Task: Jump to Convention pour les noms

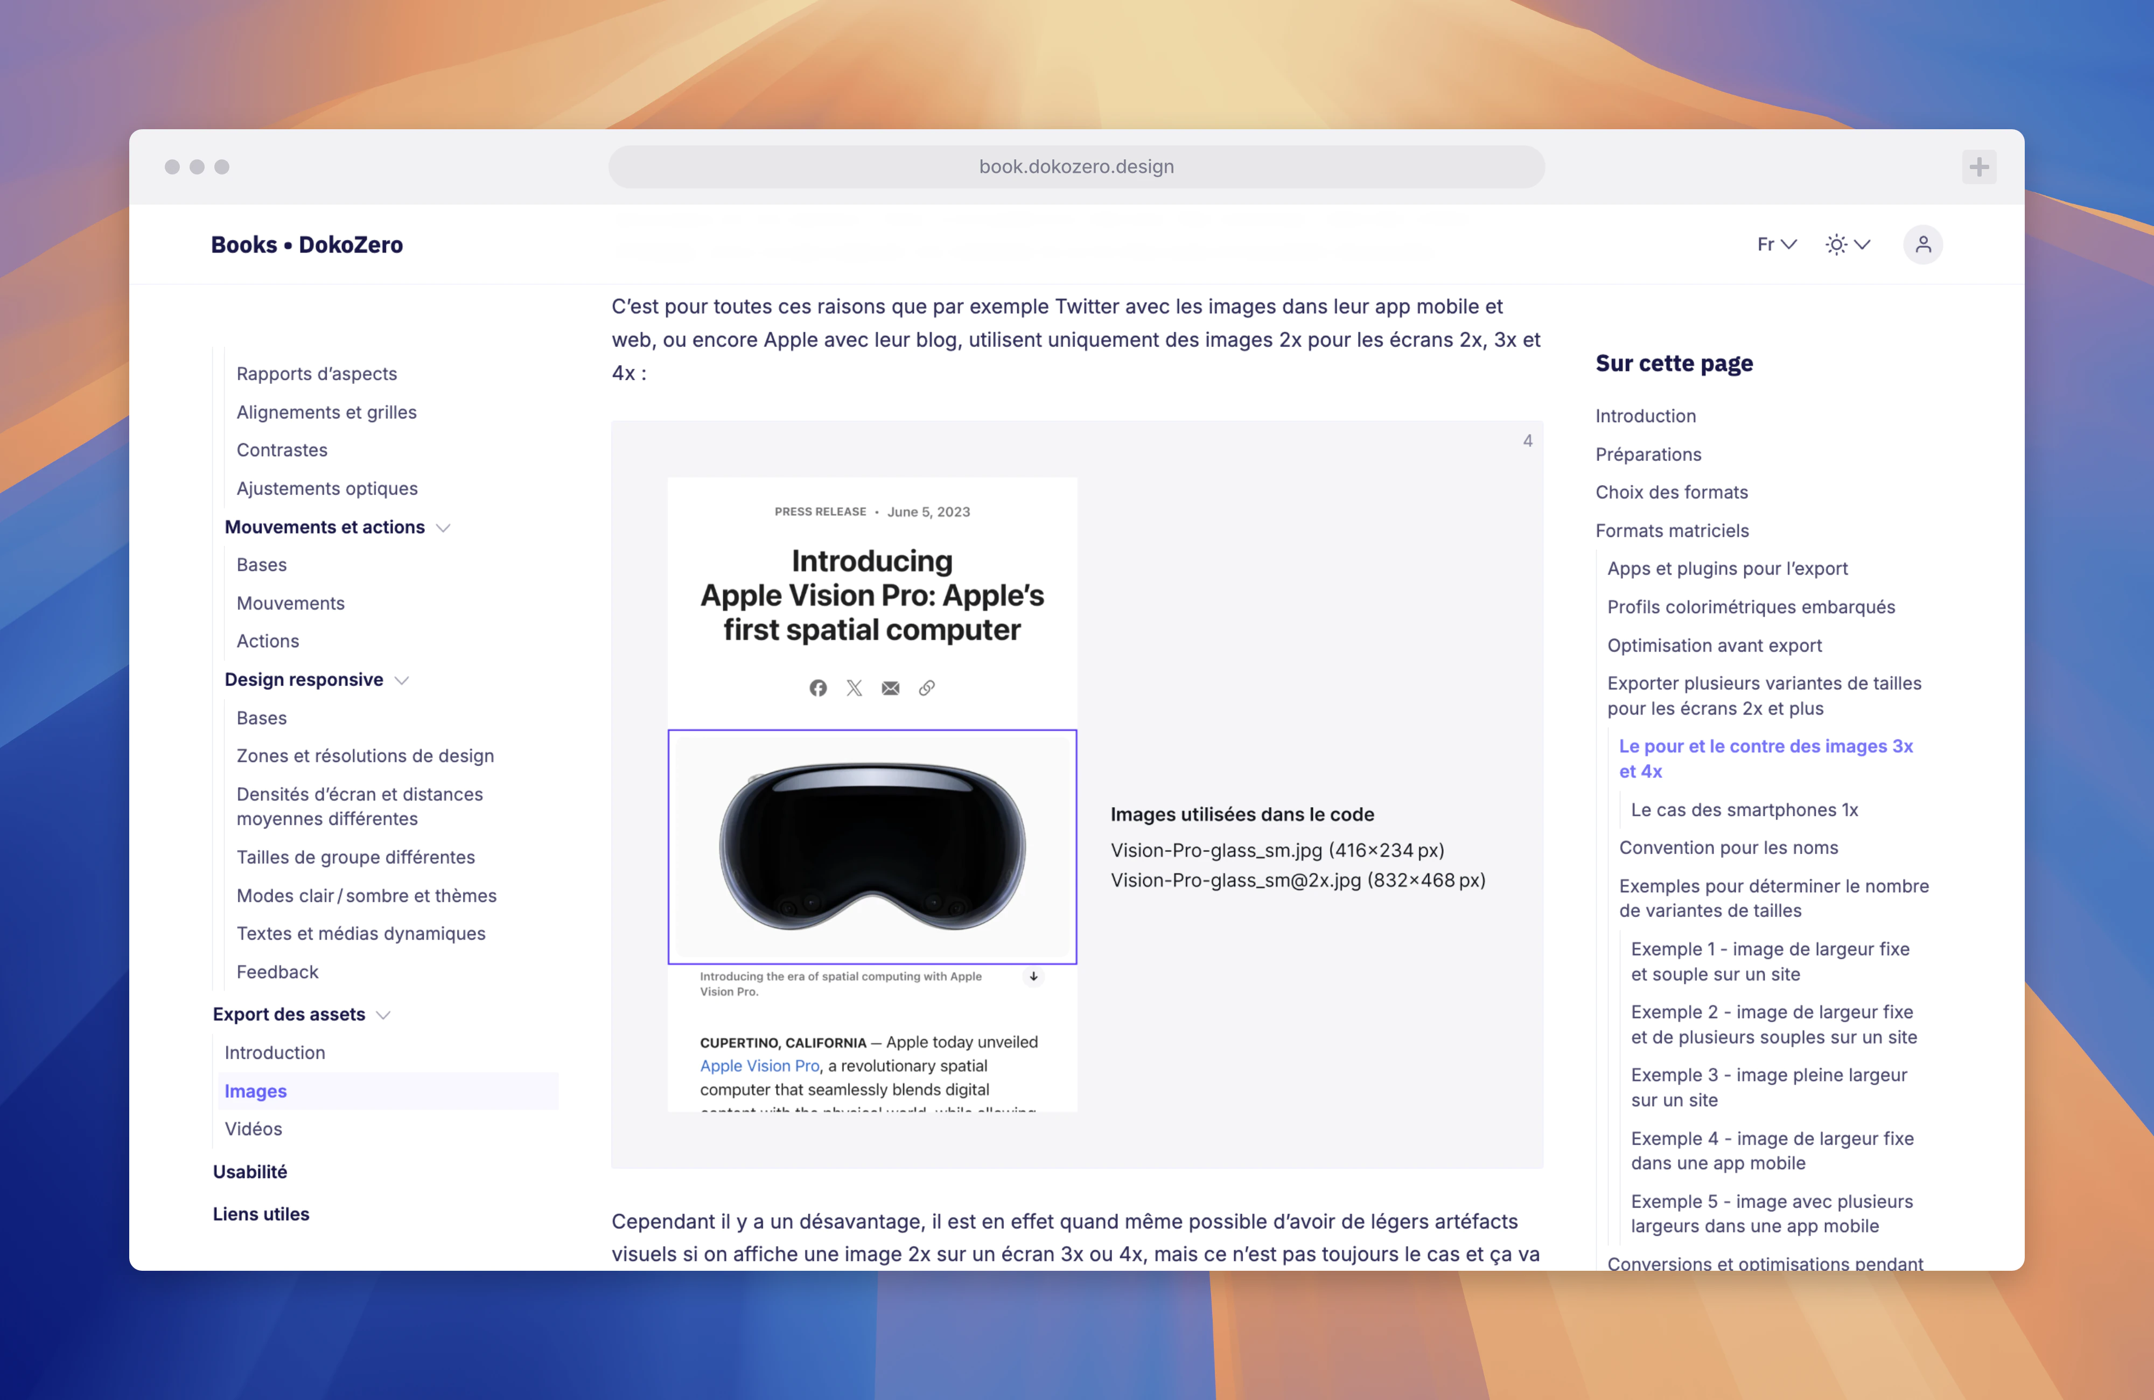Action: pyautogui.click(x=1729, y=848)
